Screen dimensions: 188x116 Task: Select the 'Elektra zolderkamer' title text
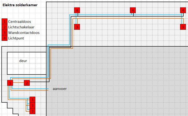[x=20, y=5]
